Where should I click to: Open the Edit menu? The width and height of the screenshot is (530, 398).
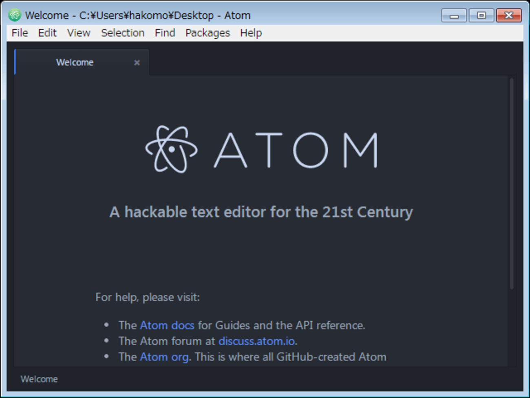pos(47,33)
